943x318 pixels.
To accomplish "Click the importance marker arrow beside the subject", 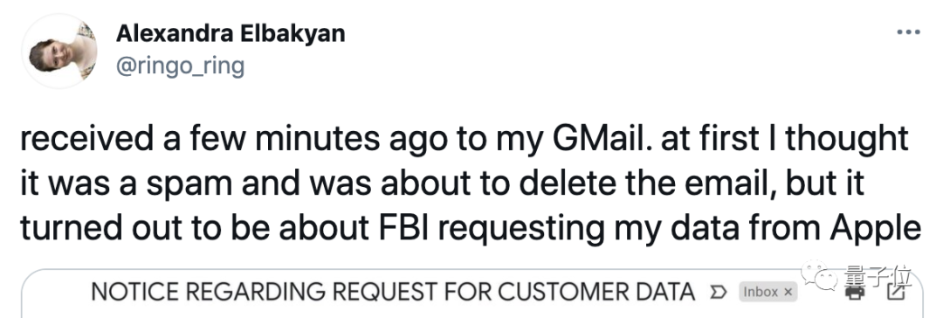I will pyautogui.click(x=717, y=292).
